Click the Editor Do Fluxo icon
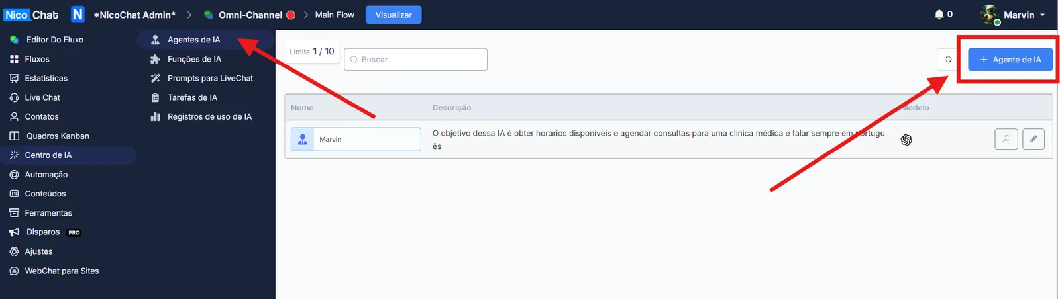Image resolution: width=1060 pixels, height=299 pixels. click(15, 40)
